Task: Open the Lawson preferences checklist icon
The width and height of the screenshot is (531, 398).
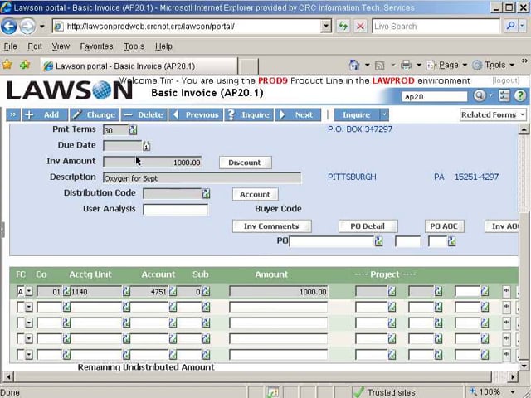Action: coord(504,96)
